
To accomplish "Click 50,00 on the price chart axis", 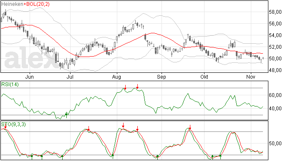I will coord(275,59).
